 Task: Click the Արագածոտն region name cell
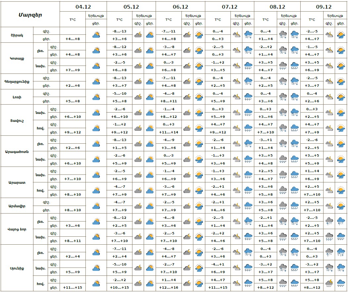(x=17, y=151)
